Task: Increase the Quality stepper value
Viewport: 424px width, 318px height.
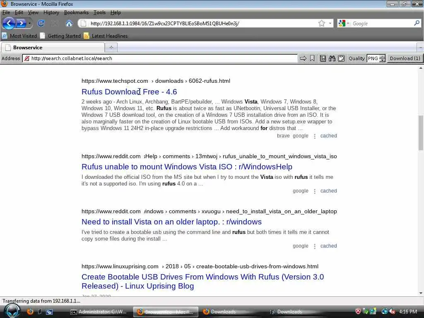Action: tap(382, 56)
